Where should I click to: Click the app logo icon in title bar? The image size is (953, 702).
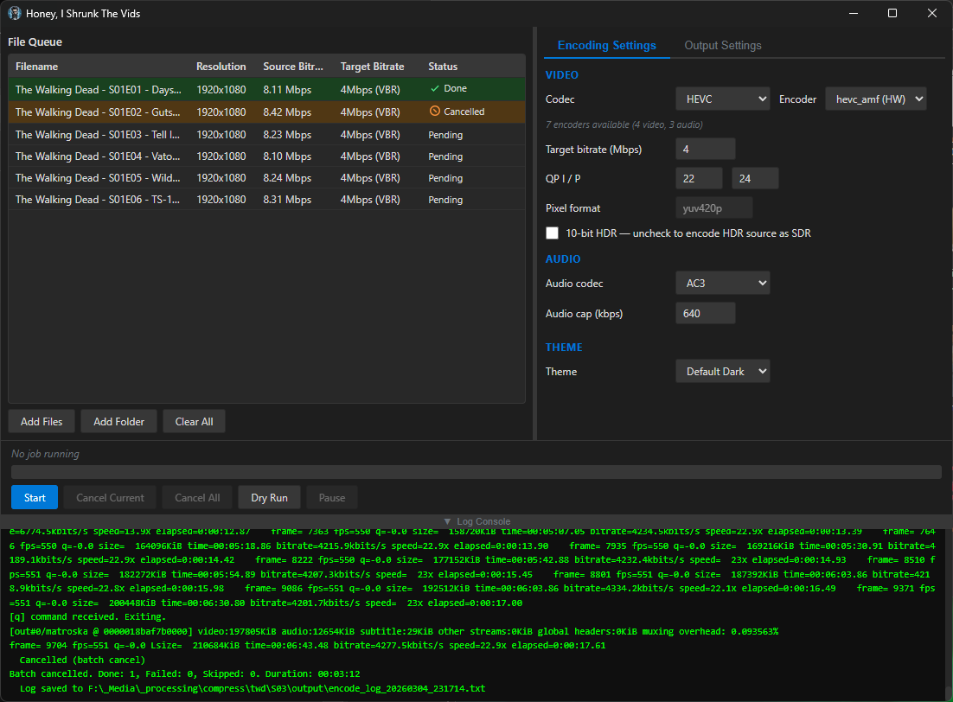15,14
